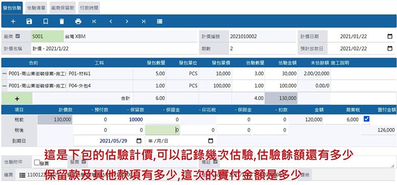397x185 pixels.
Task: Open the 廠商保留款 tab
Action: 63,8
